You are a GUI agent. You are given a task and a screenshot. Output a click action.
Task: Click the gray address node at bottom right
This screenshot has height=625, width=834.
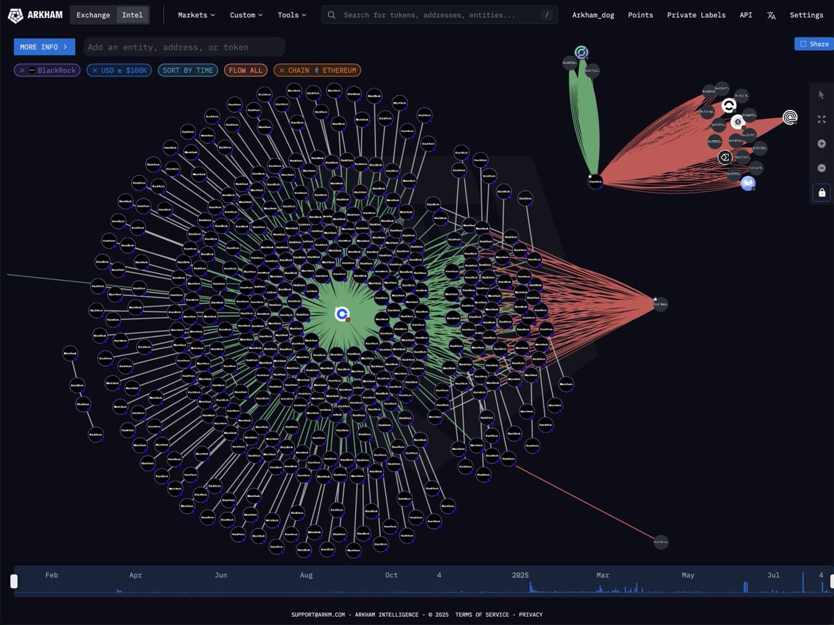(661, 542)
